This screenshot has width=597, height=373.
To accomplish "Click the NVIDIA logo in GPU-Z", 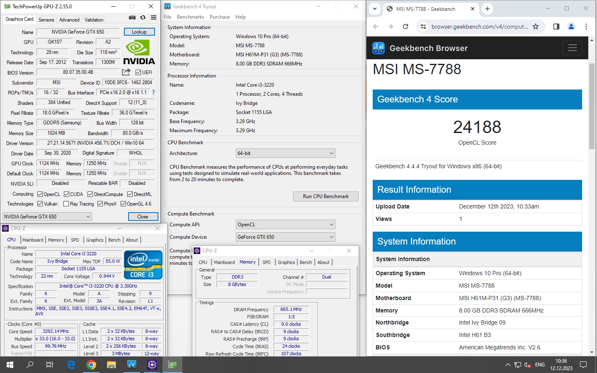I will click(x=139, y=52).
